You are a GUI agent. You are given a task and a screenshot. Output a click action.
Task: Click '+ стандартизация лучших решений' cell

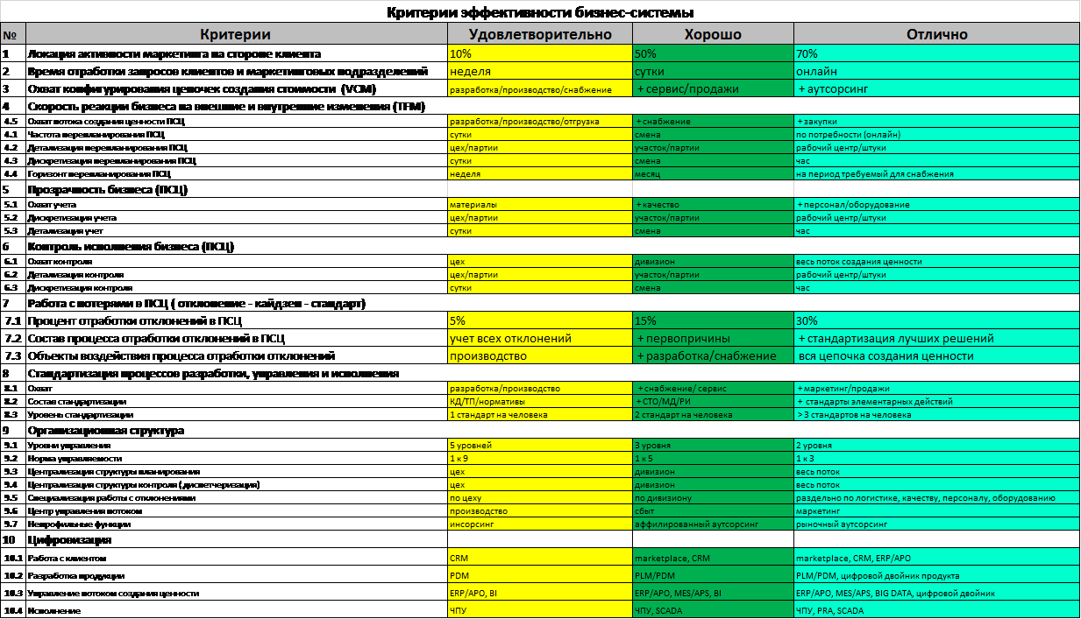point(936,338)
